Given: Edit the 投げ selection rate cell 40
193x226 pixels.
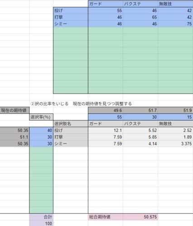Looking at the screenshot, I should [x=41, y=130].
